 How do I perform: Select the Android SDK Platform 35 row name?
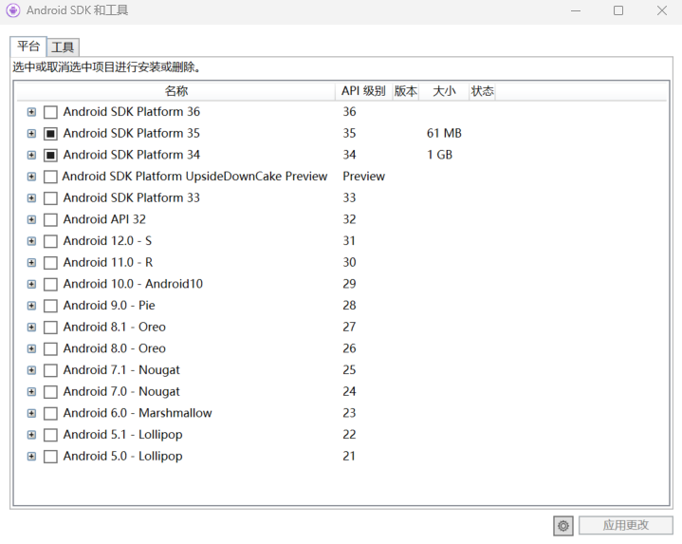coord(131,133)
